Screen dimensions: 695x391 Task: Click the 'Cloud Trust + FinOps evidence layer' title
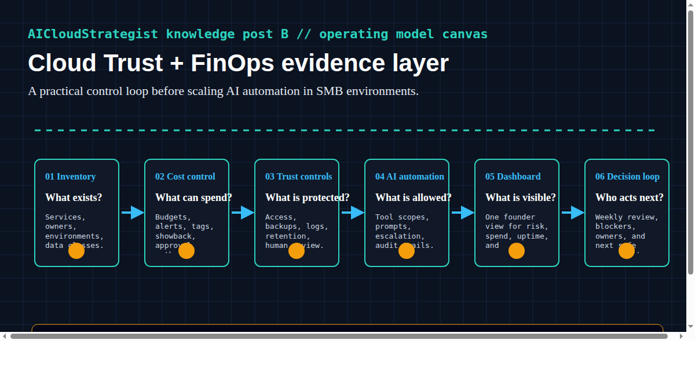click(x=238, y=63)
